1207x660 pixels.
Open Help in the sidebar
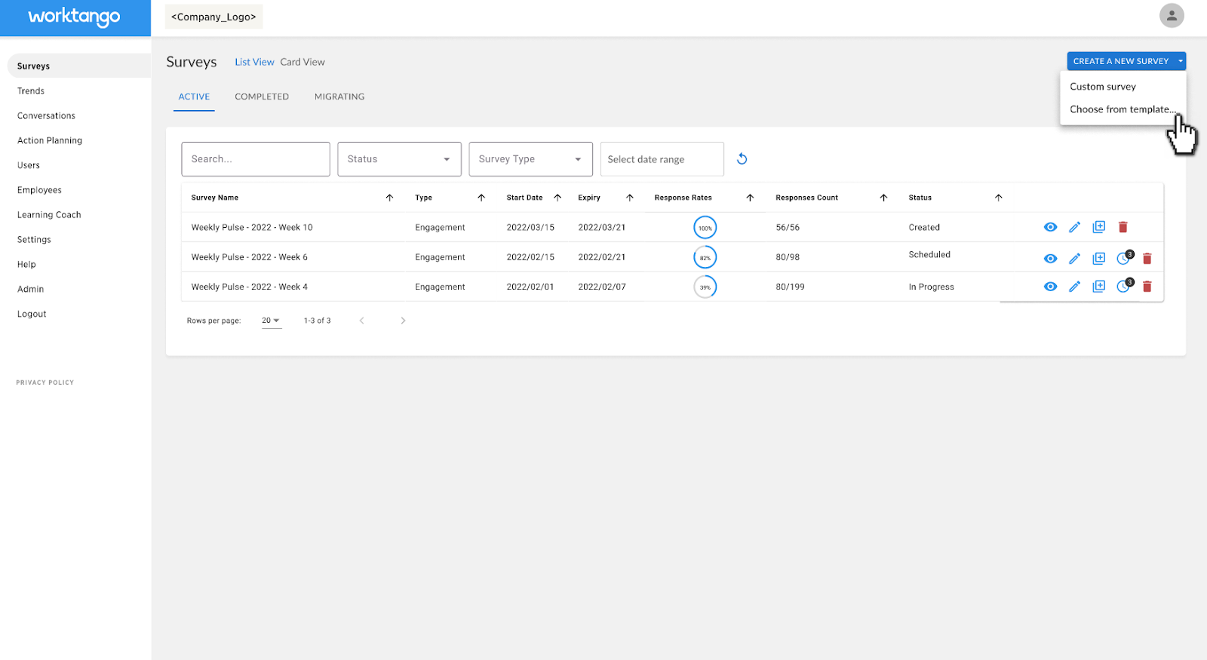click(x=26, y=265)
